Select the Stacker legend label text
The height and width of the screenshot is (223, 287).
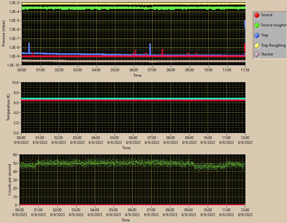pyautogui.click(x=267, y=54)
